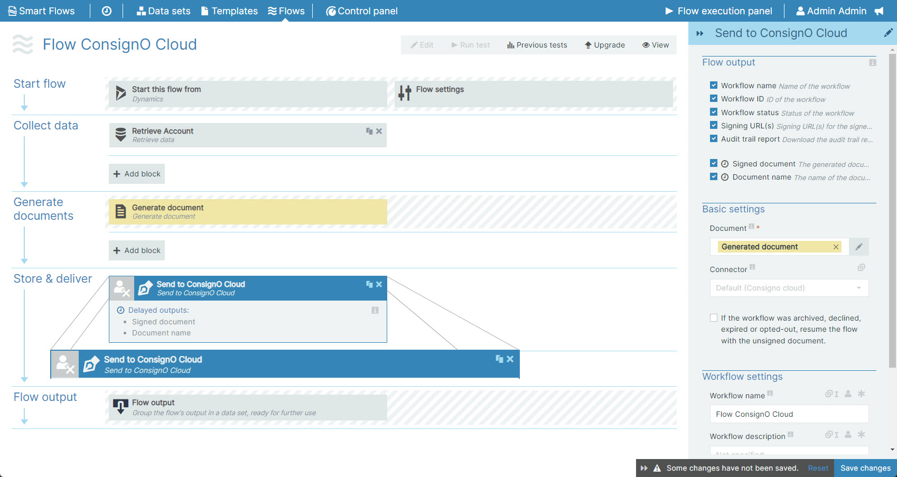Image resolution: width=897 pixels, height=477 pixels.
Task: Click Add block under Generate documents
Action: pyautogui.click(x=137, y=250)
